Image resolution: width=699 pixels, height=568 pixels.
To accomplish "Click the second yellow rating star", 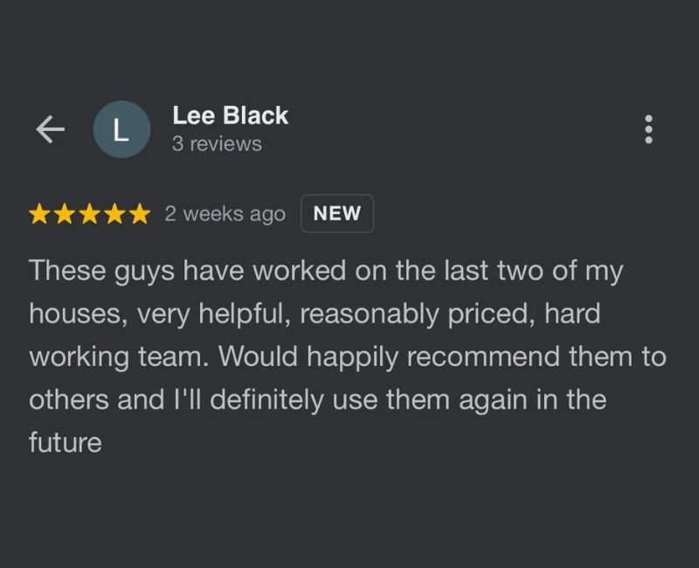I will click(65, 214).
